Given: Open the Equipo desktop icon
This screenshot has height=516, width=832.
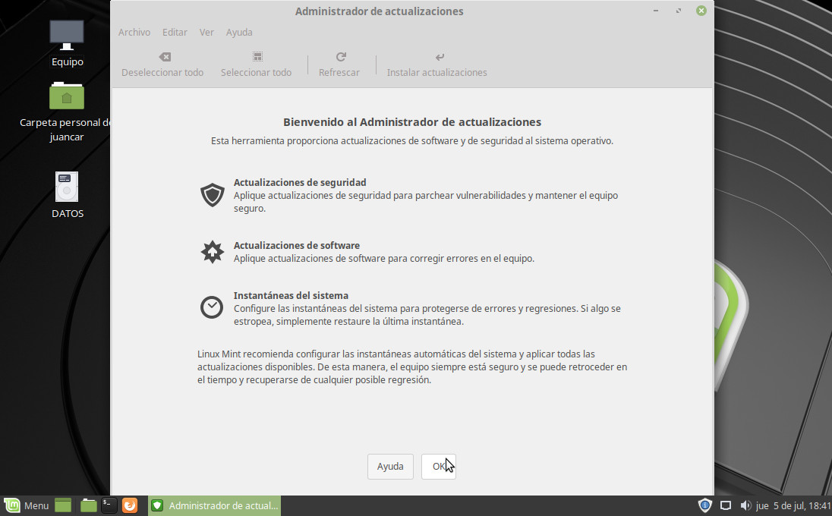Looking at the screenshot, I should tap(67, 36).
